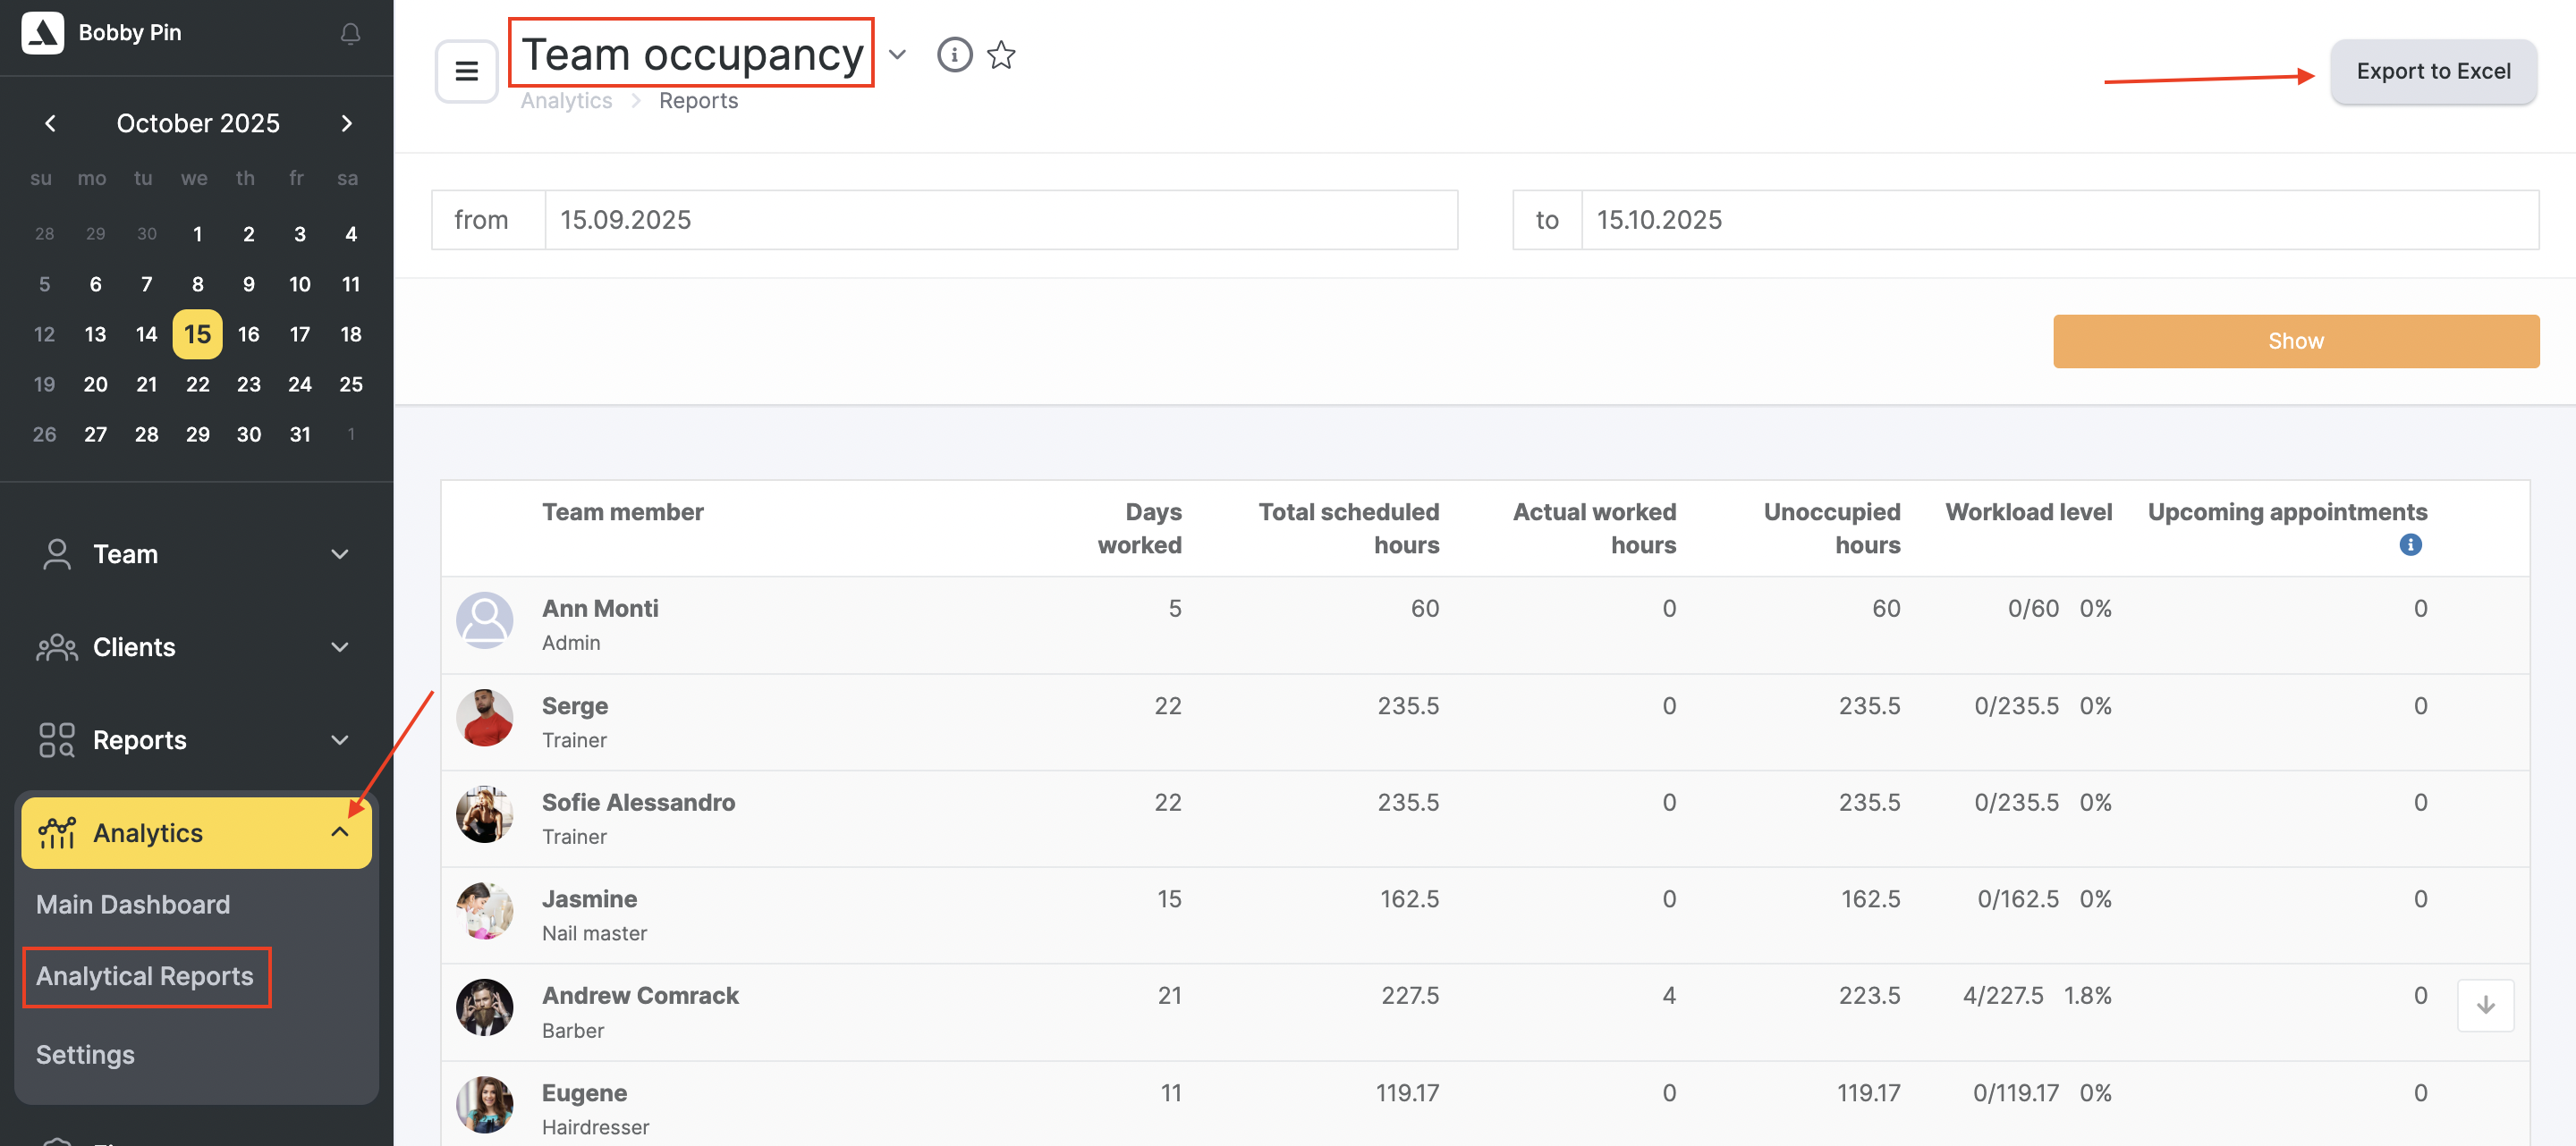Click the report info icon
The image size is (2576, 1146).
click(954, 54)
